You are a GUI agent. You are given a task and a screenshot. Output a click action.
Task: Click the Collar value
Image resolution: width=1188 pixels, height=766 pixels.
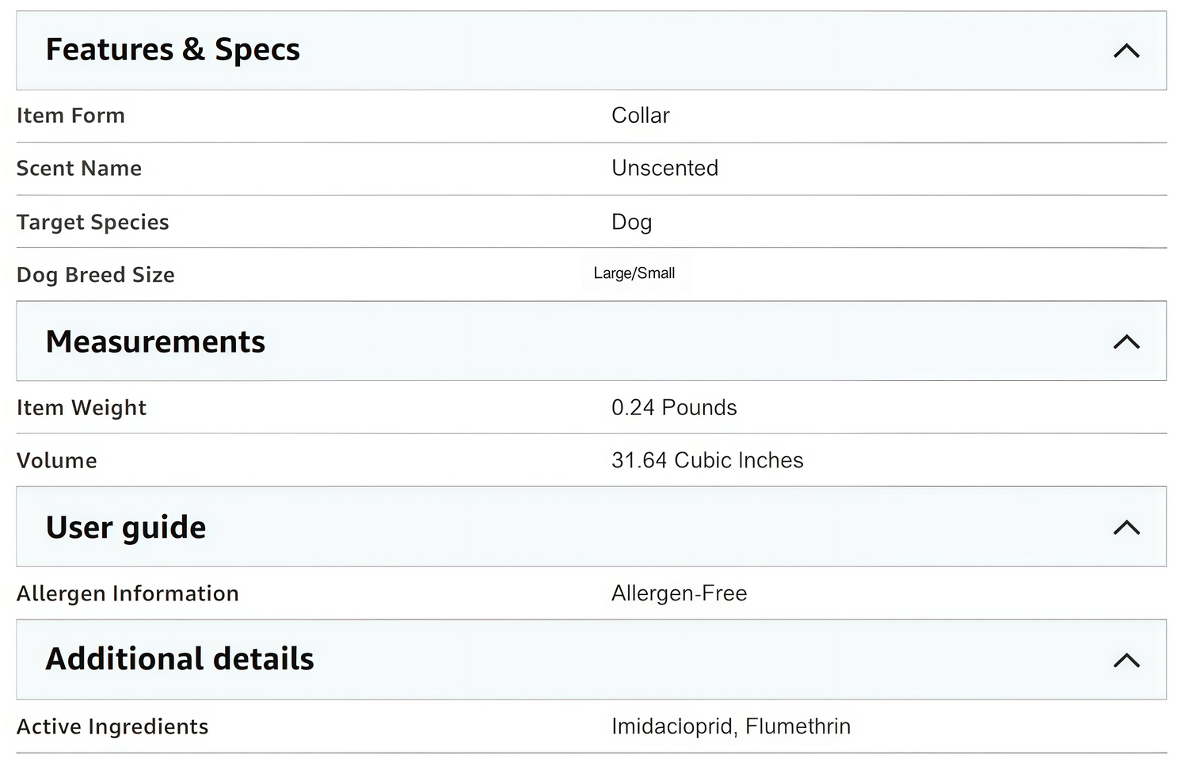pos(640,116)
